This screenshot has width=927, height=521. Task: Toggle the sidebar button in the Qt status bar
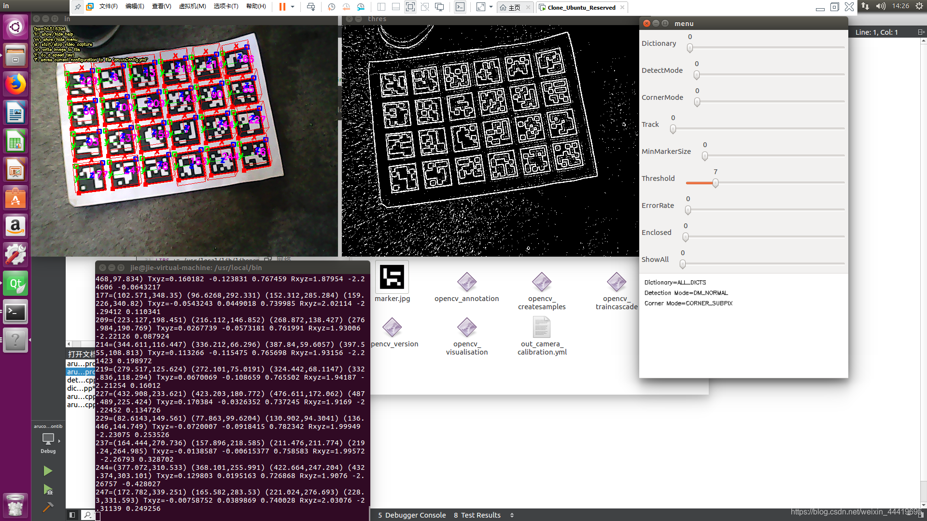72,515
